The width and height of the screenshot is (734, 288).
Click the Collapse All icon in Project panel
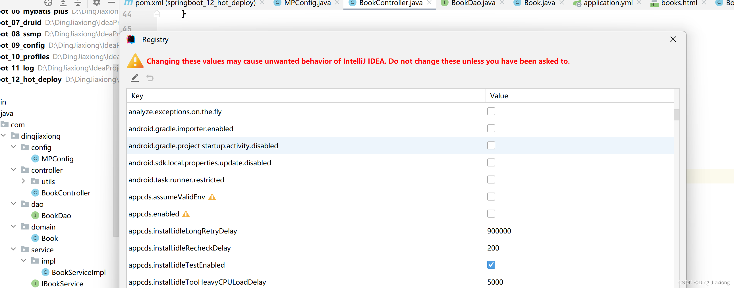coord(78,3)
